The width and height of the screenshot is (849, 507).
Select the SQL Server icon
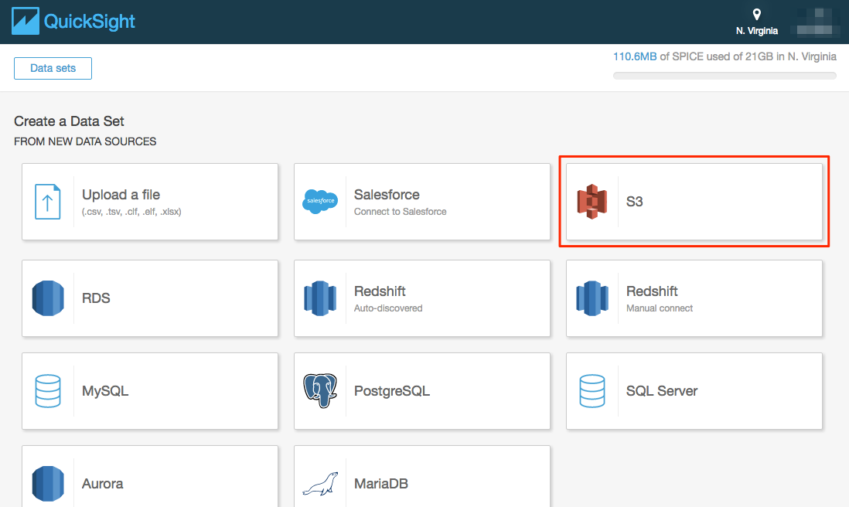coord(593,391)
